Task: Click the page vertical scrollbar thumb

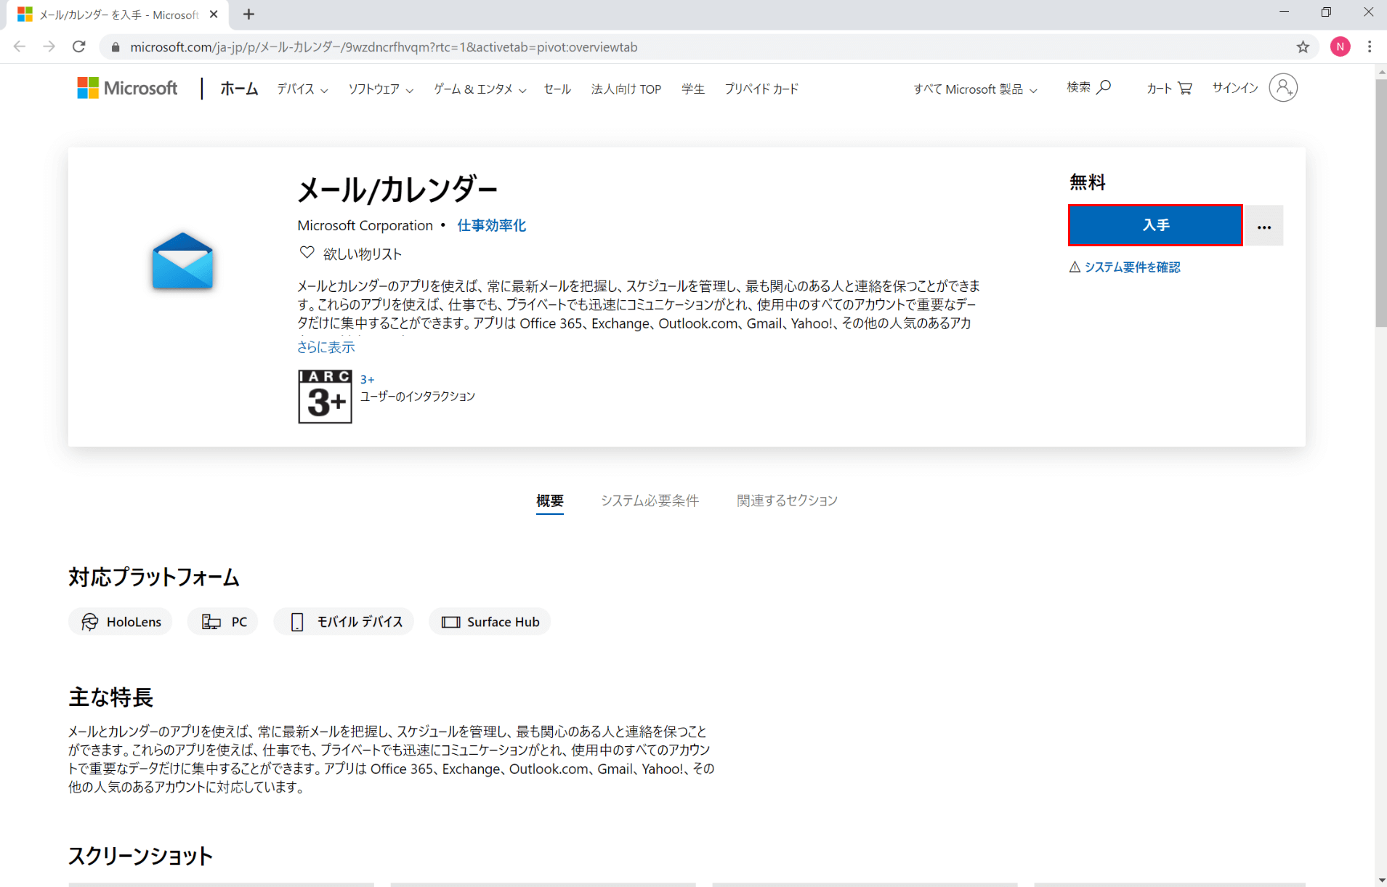Action: point(1380,203)
